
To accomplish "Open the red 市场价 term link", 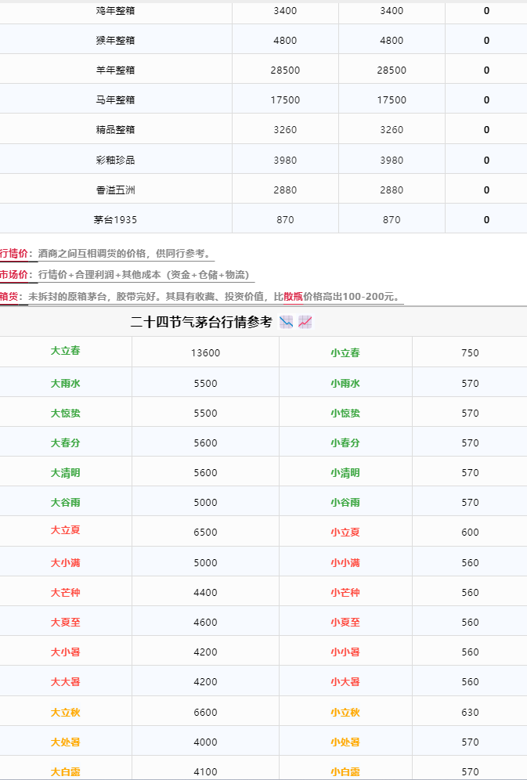I will (x=13, y=275).
